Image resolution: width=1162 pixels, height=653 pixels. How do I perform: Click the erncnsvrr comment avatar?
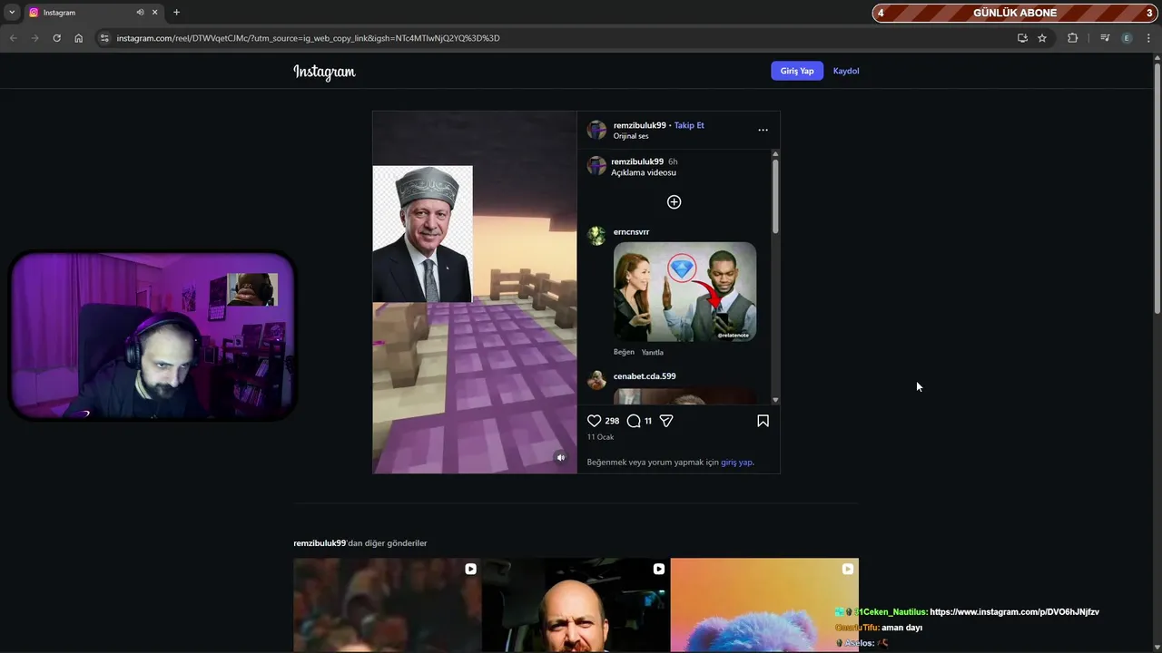coord(596,236)
